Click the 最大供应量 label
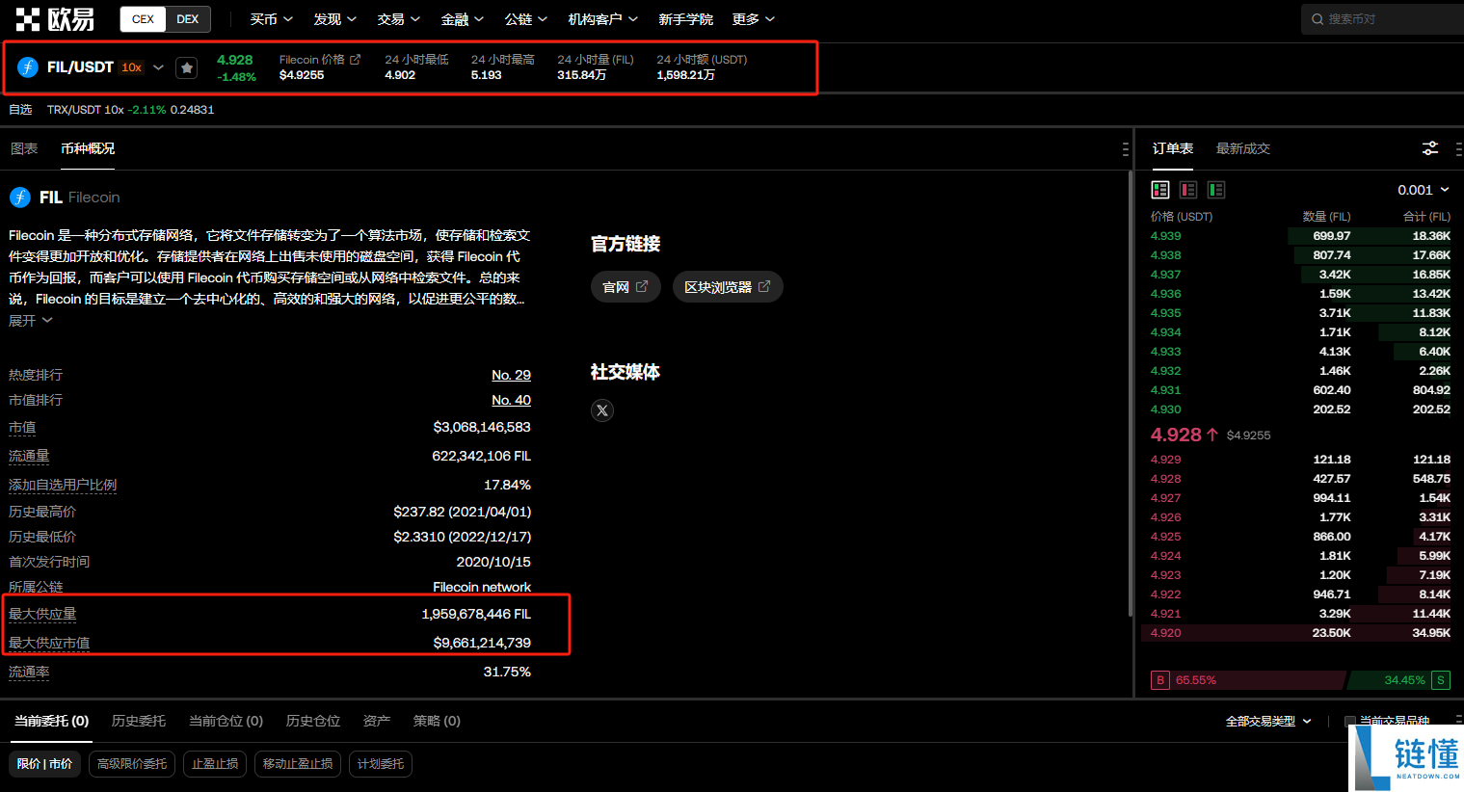 point(42,614)
